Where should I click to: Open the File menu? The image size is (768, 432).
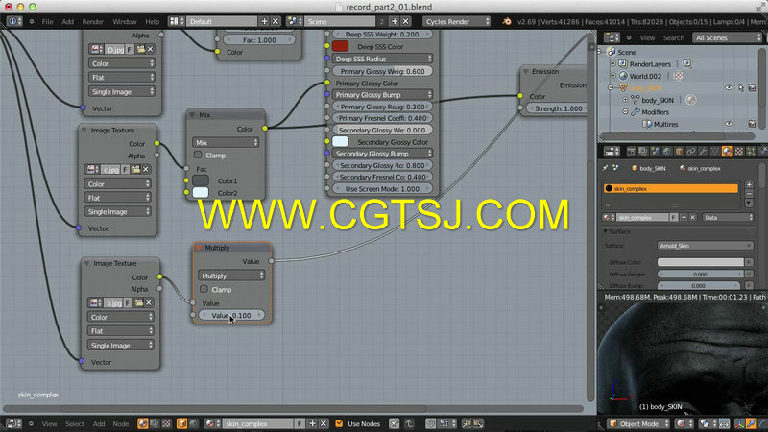pos(47,21)
